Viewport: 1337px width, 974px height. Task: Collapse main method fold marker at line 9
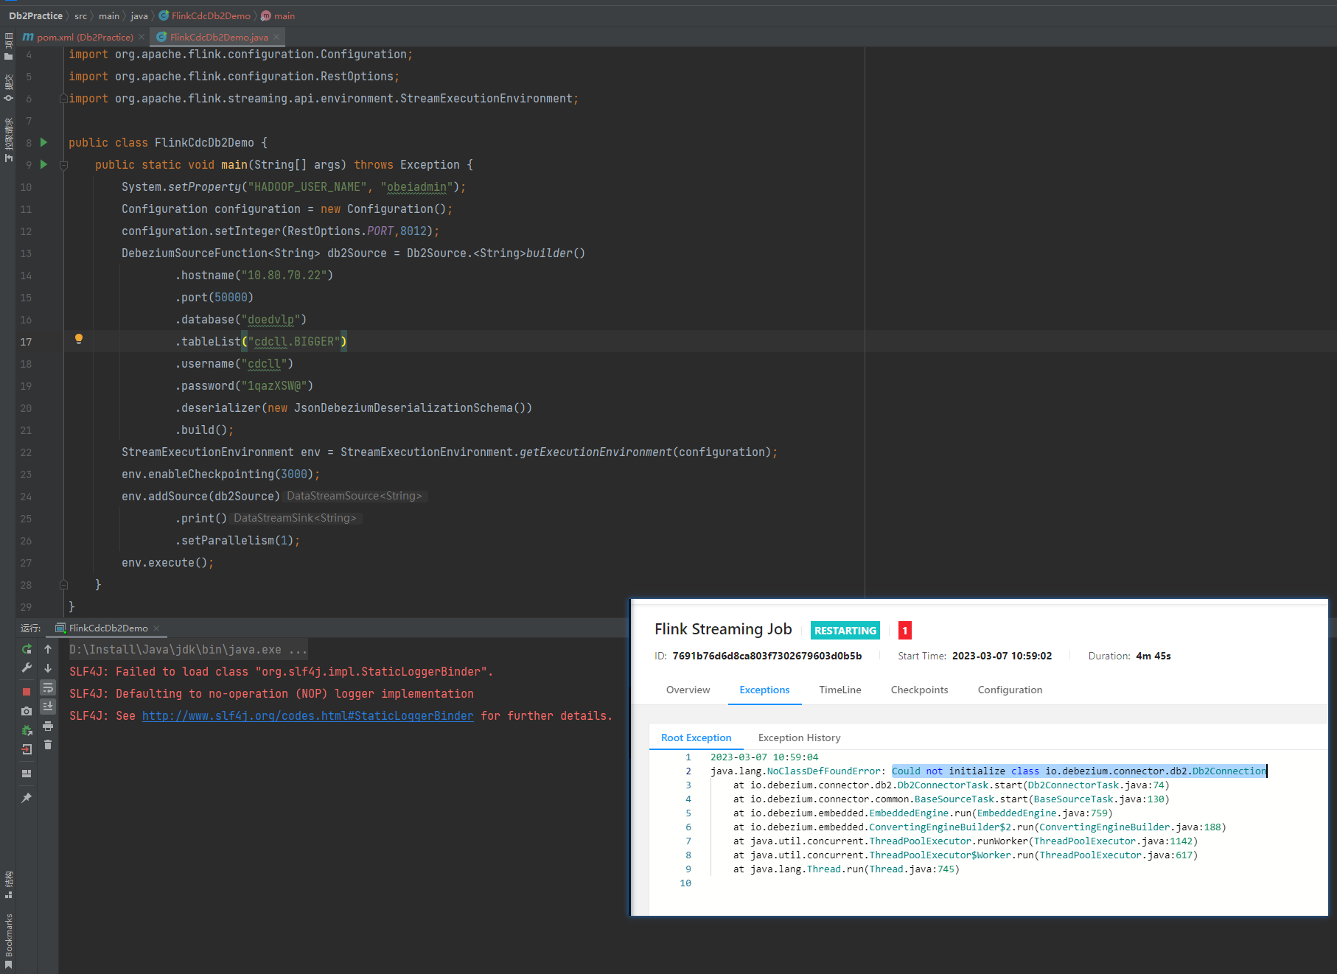pyautogui.click(x=63, y=165)
